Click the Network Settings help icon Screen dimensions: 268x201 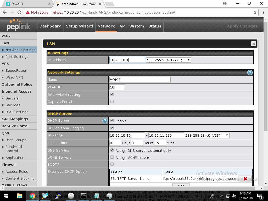pyautogui.click(x=250, y=72)
